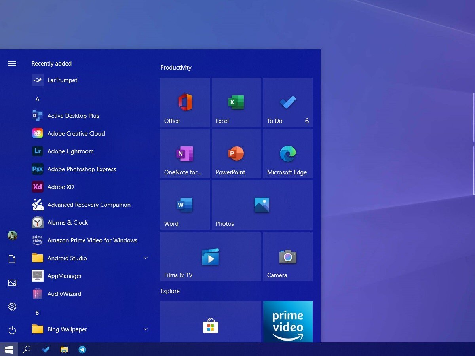Viewport: 475px width, 356px height.
Task: Open Settings via the gear icon
Action: tap(12, 307)
